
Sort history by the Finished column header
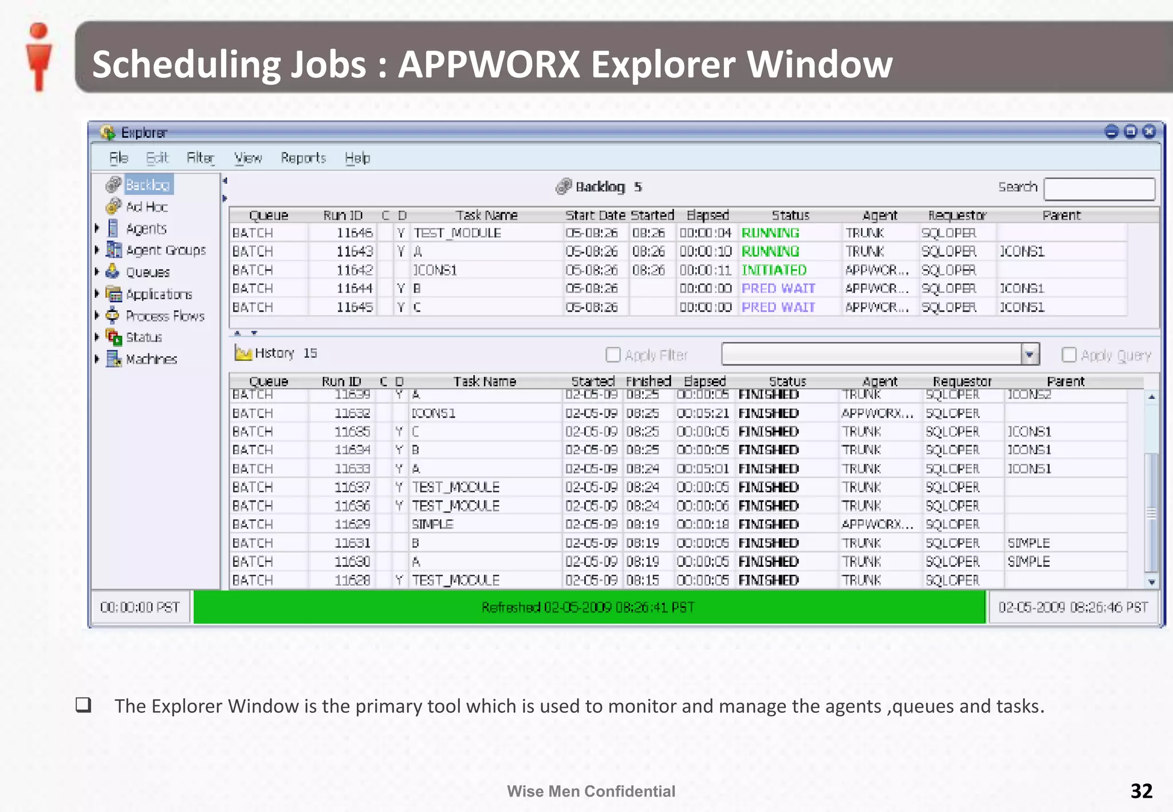[x=648, y=381]
